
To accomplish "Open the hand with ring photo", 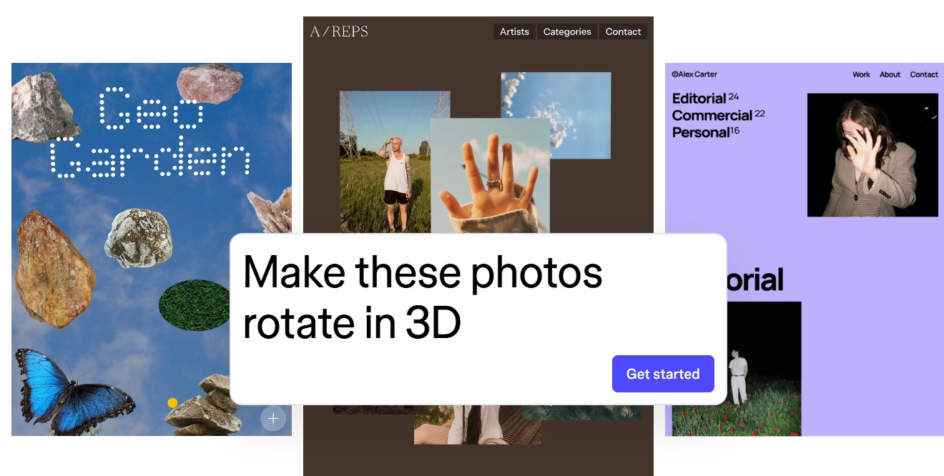I will tap(490, 176).
